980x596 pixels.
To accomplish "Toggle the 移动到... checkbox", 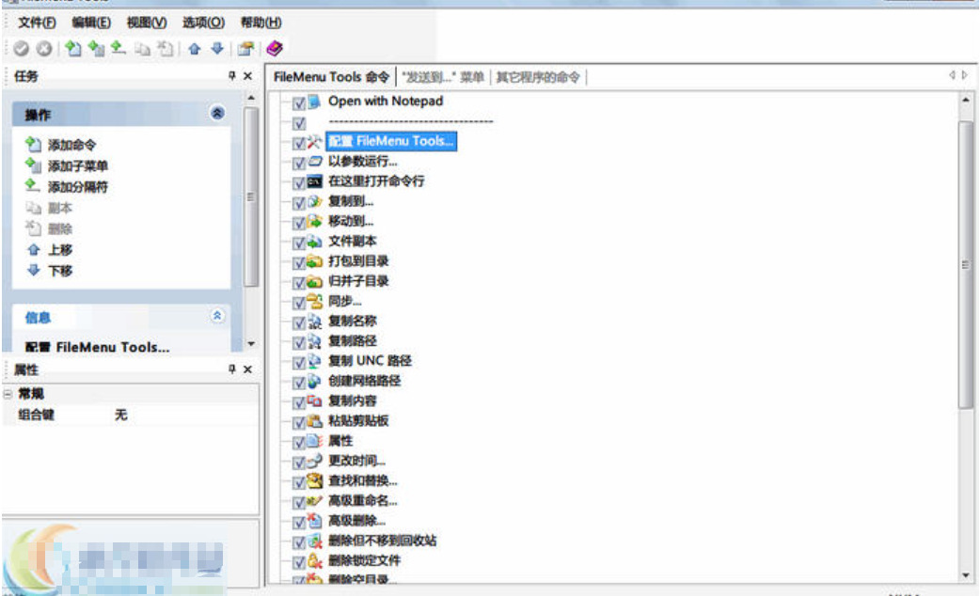I will tap(299, 223).
